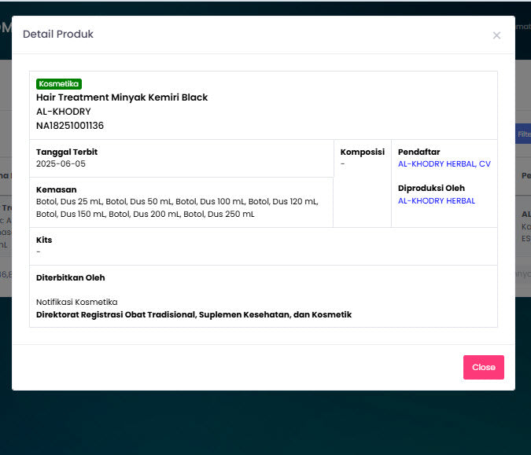This screenshot has height=455, width=531.
Task: Click the Kemasan packaging sizes text
Action: [x=177, y=207]
